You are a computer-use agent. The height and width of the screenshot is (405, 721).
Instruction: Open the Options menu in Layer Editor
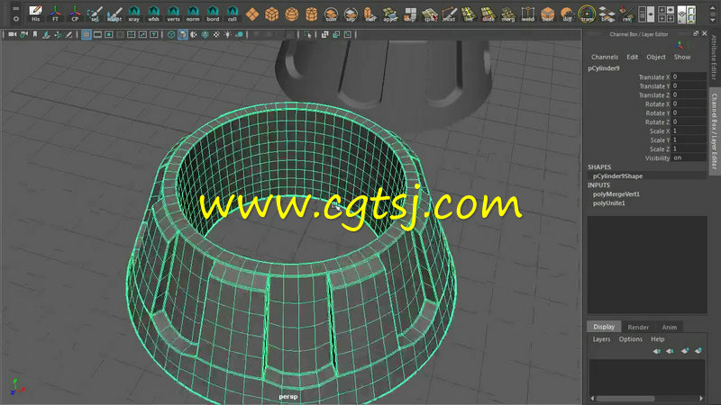[630, 339]
